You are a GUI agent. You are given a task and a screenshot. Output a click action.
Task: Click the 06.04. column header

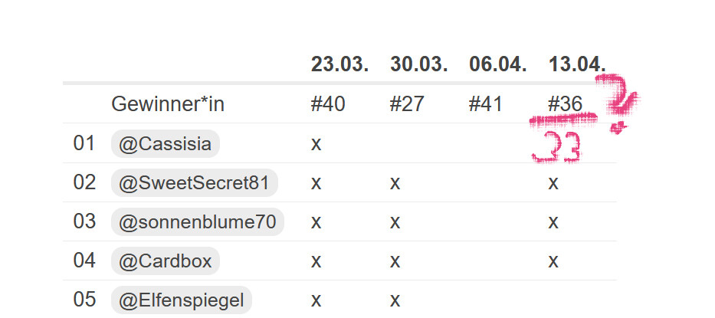pos(497,64)
